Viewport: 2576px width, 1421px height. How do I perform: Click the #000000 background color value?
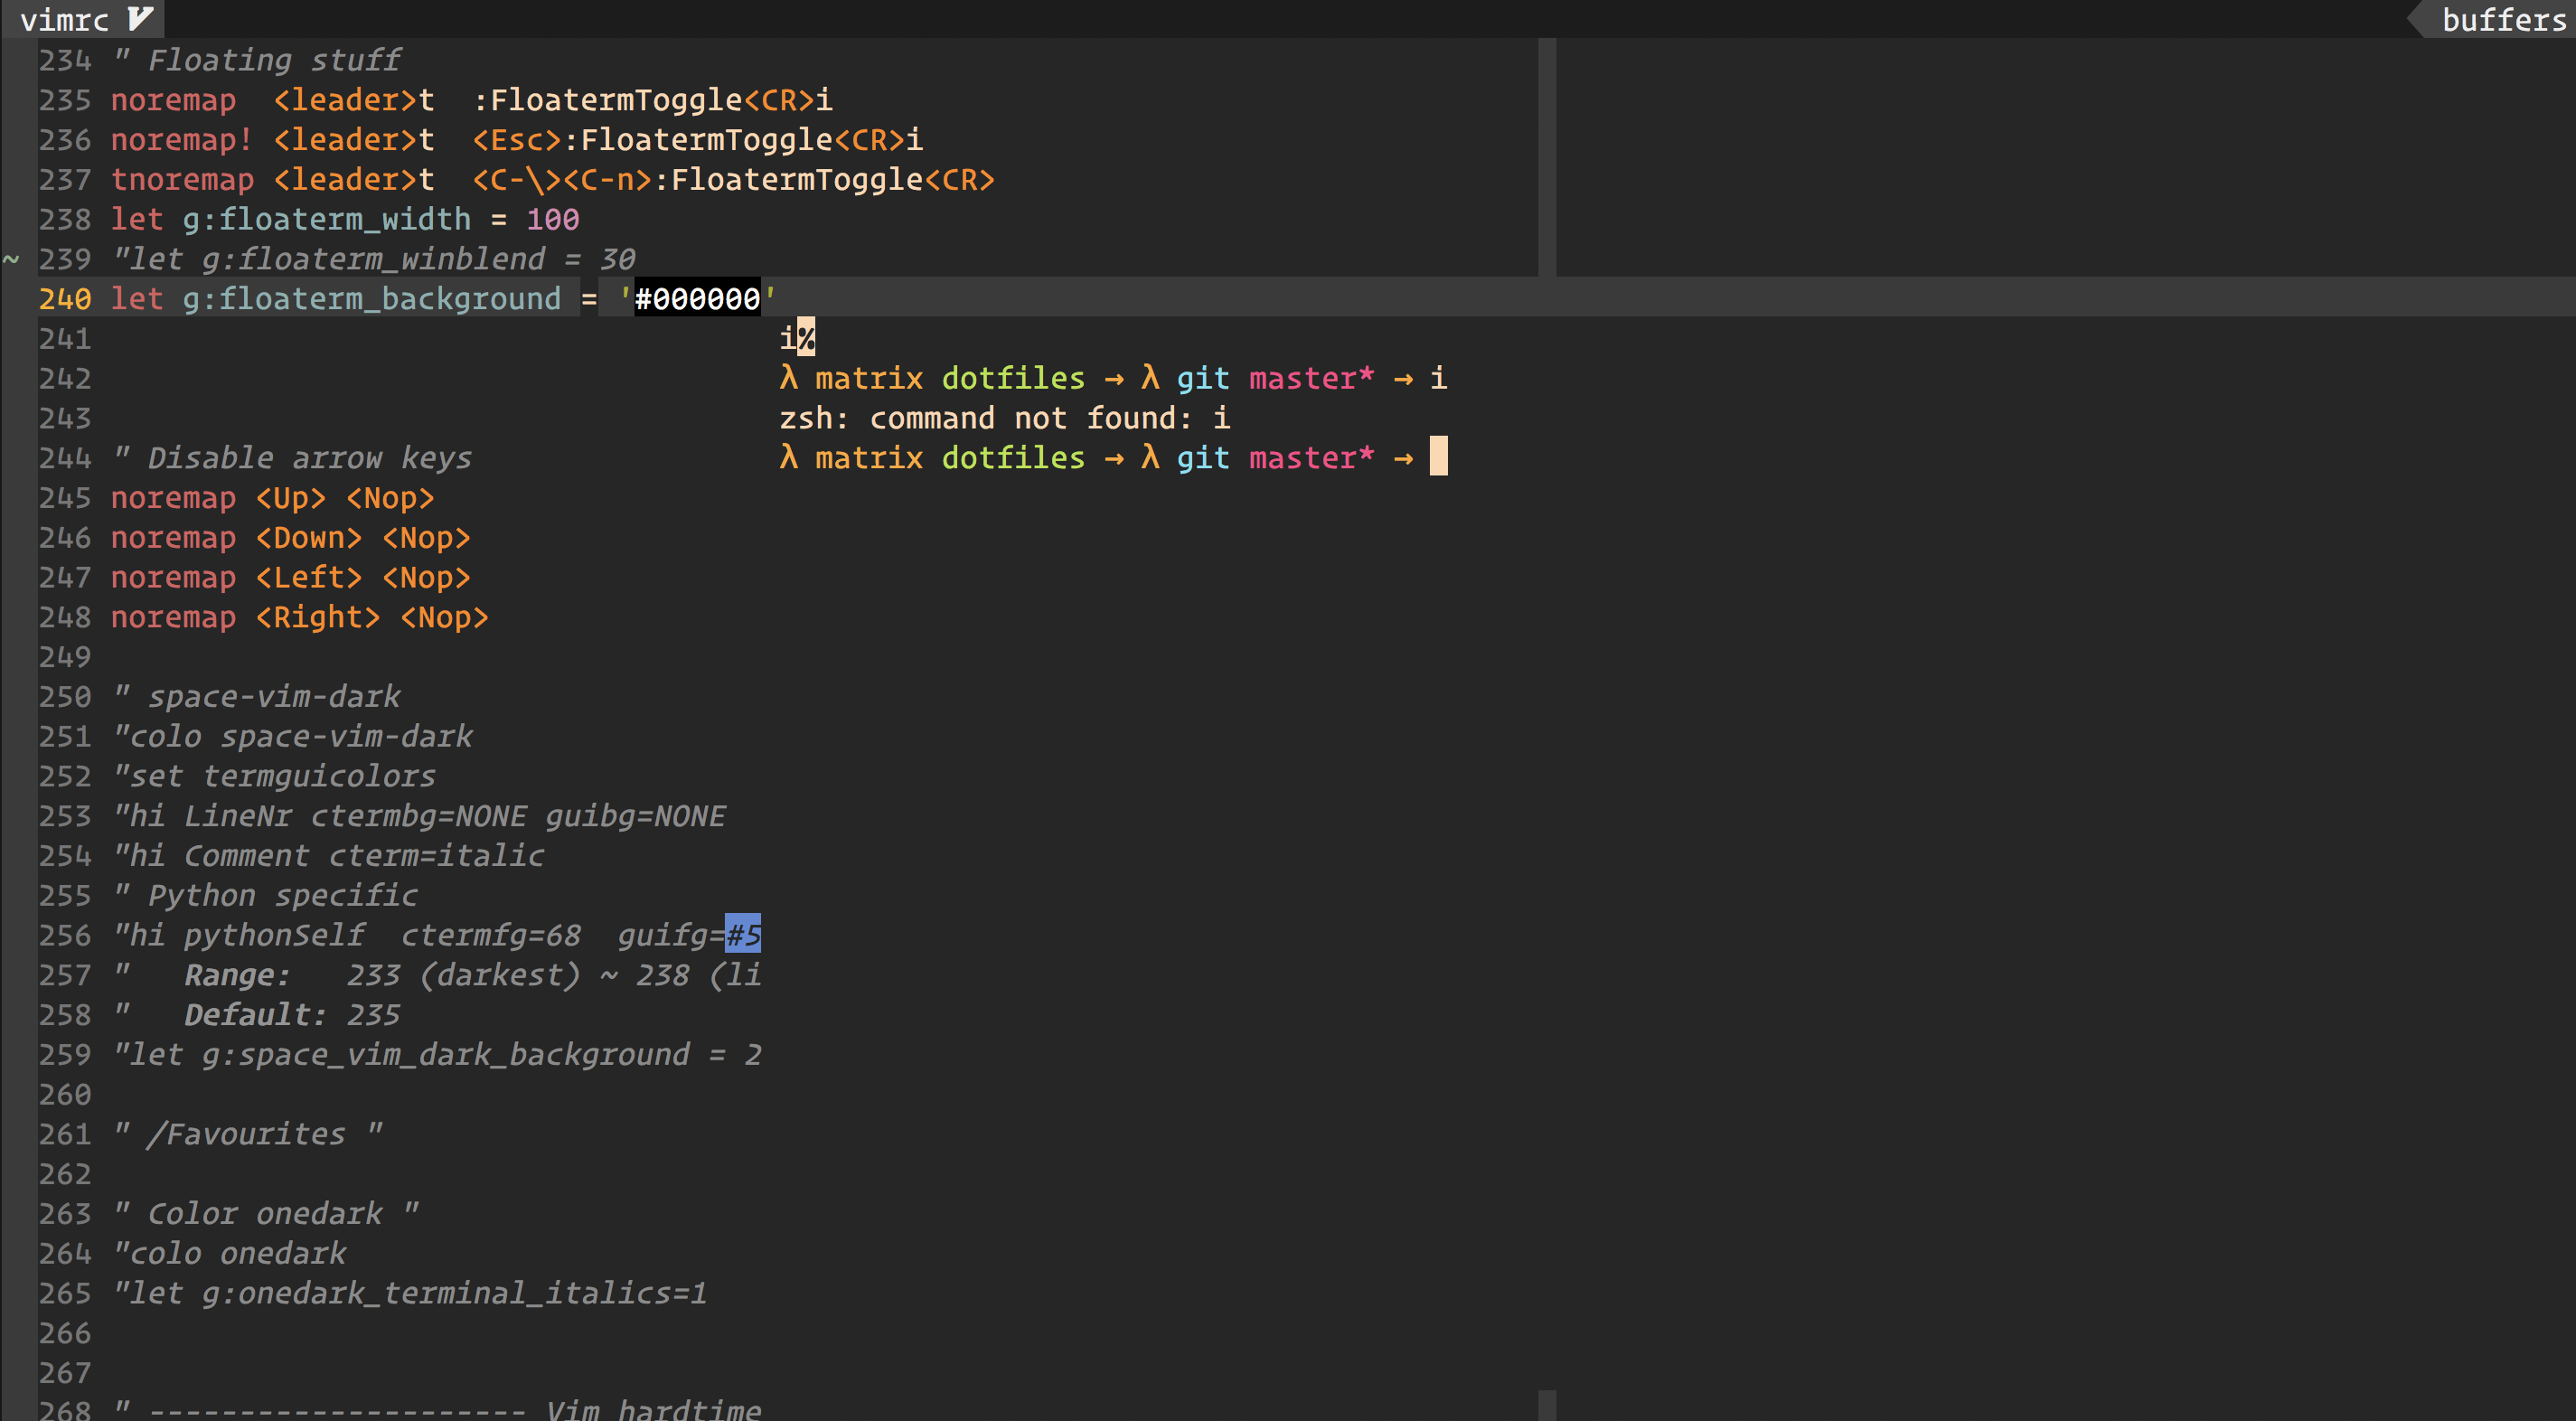click(697, 298)
